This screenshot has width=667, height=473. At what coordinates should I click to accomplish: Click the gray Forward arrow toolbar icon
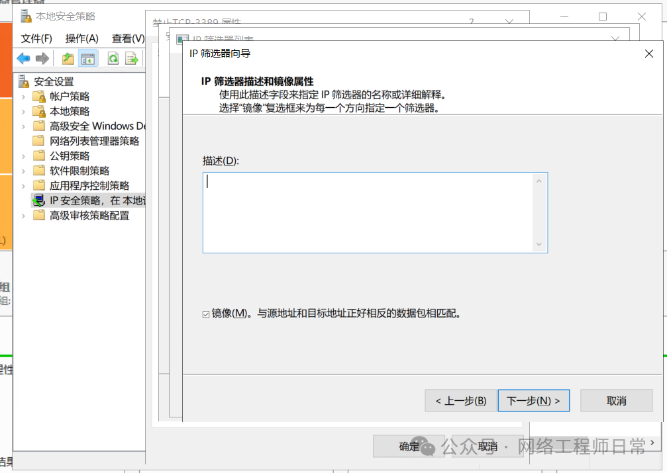[x=42, y=59]
